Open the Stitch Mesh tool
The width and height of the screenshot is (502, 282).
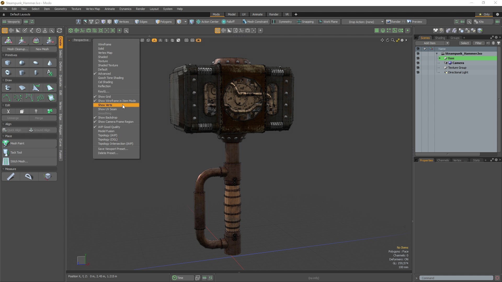[18, 161]
